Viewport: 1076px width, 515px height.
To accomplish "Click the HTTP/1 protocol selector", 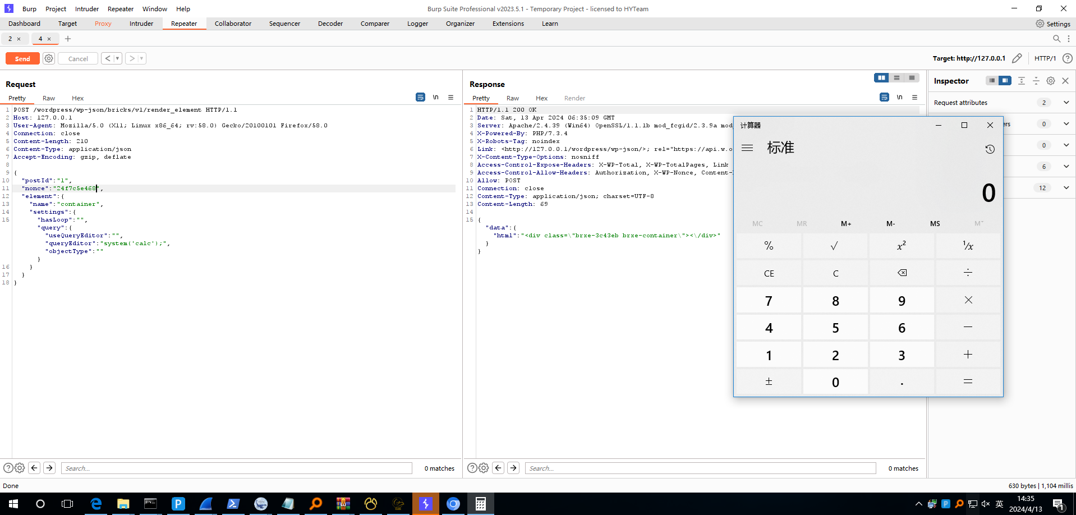I will (1045, 58).
